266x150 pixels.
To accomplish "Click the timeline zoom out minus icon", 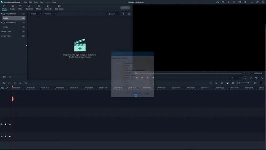I will point(239,83).
